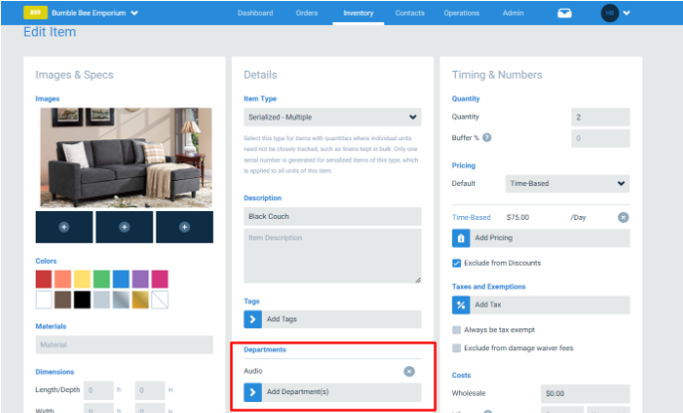This screenshot has height=413, width=683.
Task: Switch to the Contacts tab
Action: tap(410, 13)
